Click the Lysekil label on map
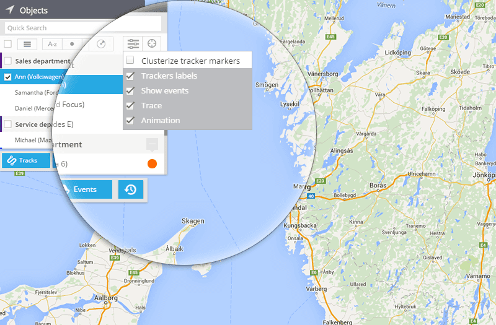Viewport: 496px width, 325px height. (290, 104)
